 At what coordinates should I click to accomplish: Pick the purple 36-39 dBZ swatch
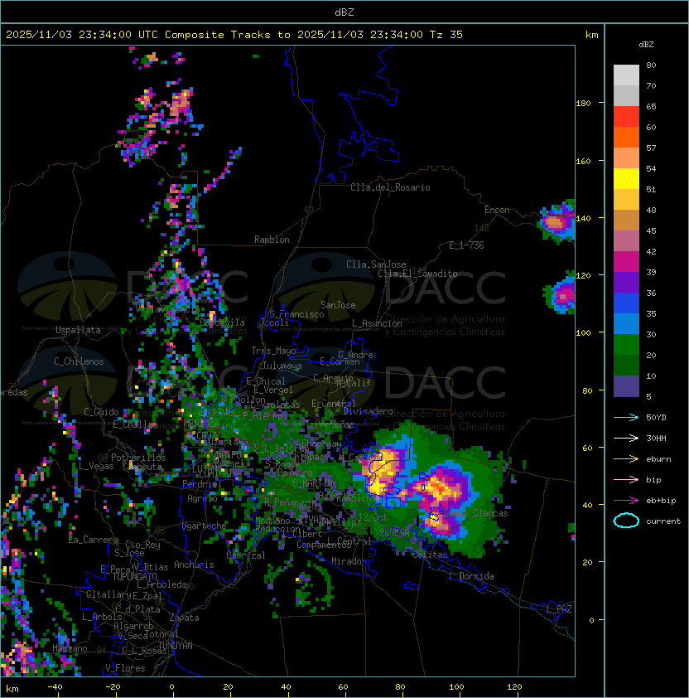[x=626, y=282]
